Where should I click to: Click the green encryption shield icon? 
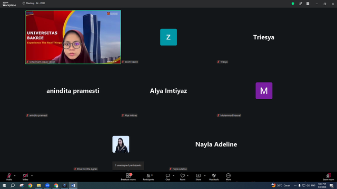293,4
